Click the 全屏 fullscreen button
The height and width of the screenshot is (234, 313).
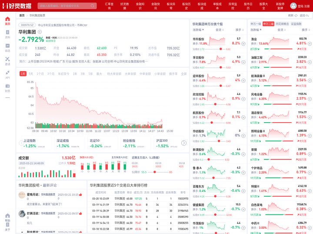pyautogui.click(x=183, y=74)
